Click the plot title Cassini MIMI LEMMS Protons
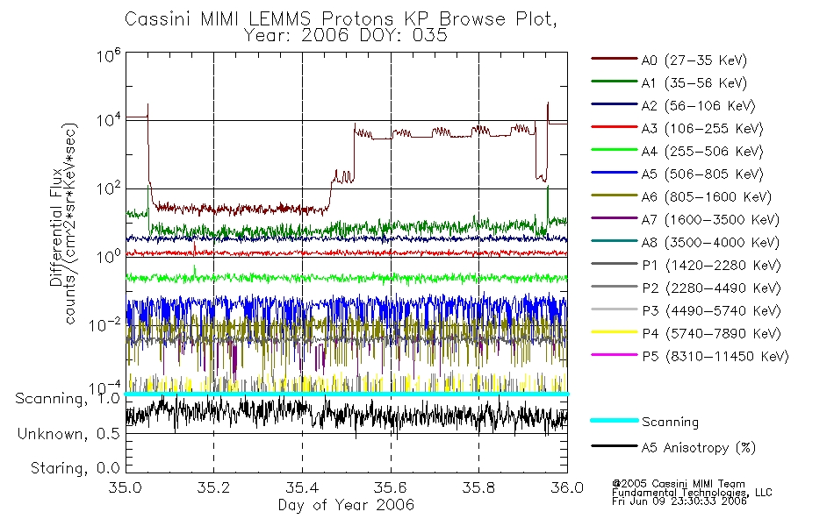Screen dimensions: 834x526 (341, 19)
